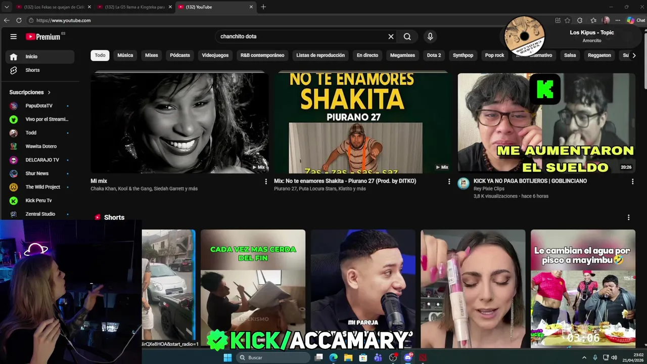647x364 pixels.
Task: Start voice search with the microphone icon
Action: 430,36
